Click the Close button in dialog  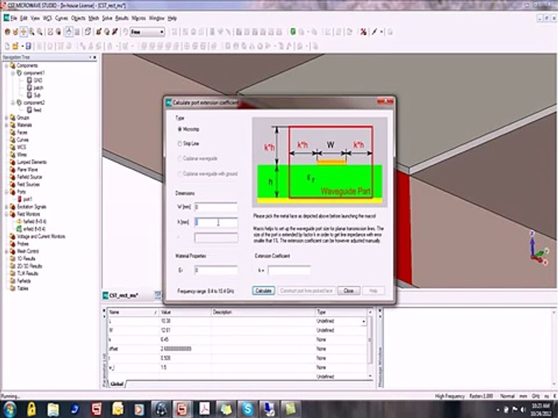point(348,291)
